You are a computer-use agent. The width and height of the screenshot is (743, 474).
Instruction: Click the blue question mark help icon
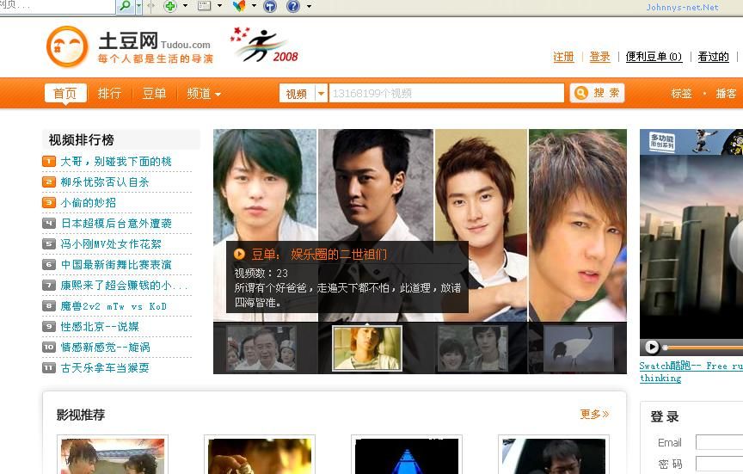[x=292, y=6]
